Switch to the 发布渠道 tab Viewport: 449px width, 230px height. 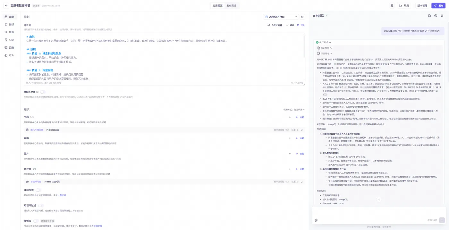click(231, 5)
